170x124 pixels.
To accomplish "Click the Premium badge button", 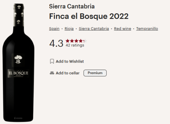I will (x=95, y=73).
